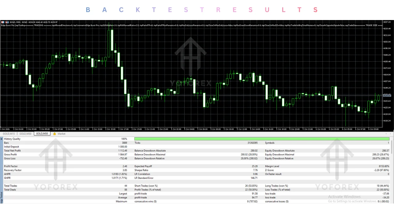Select the Sharpe Ratio value 7.76
The height and width of the screenshot is (222, 394).
pyautogui.click(x=255, y=170)
